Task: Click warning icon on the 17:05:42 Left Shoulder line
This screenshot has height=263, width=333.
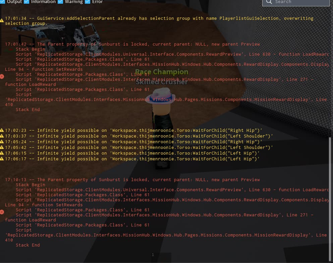Action: click(x=3, y=147)
